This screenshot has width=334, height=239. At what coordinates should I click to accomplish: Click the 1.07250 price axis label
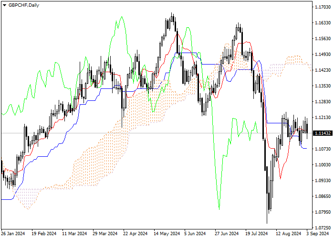pyautogui.click(x=323, y=228)
